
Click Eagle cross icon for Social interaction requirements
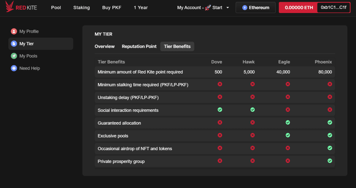click(288, 110)
